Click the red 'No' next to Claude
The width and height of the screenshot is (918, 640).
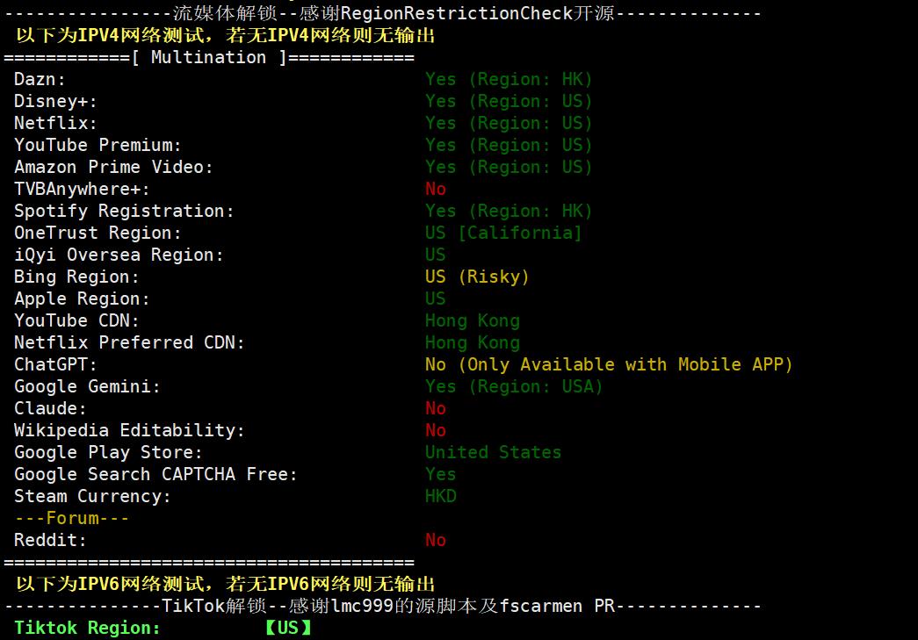point(435,409)
